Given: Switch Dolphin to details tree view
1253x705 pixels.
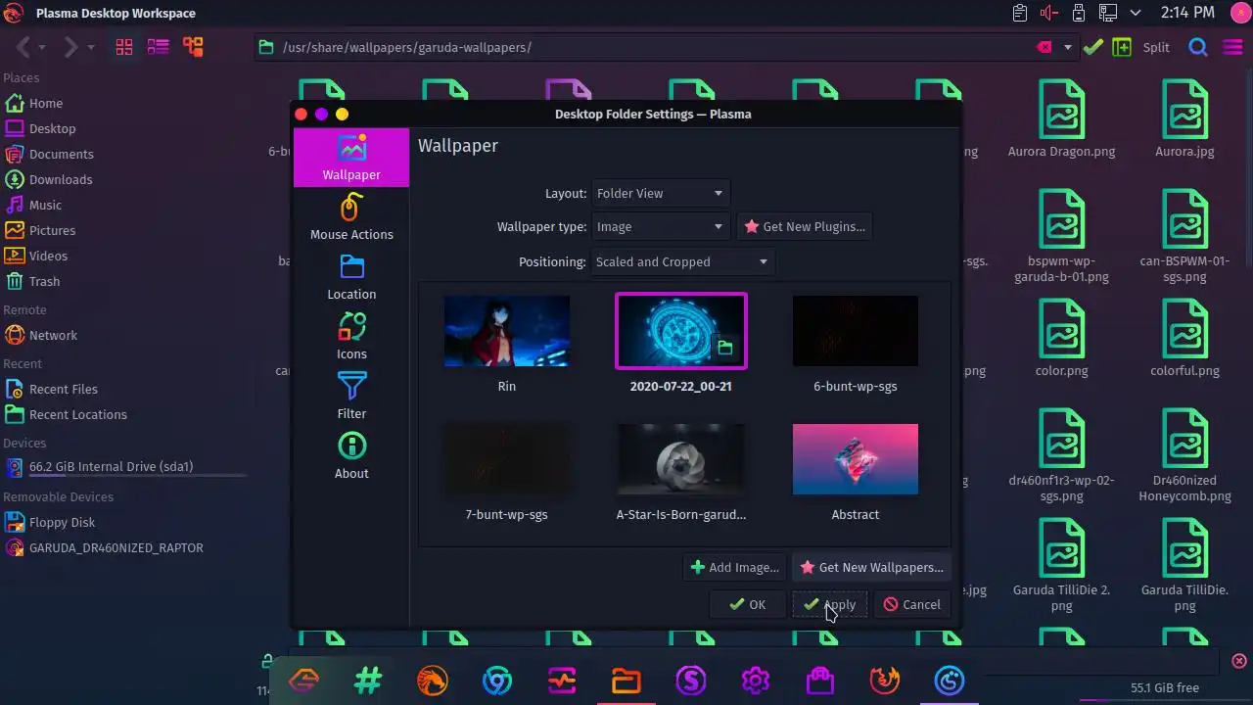Looking at the screenshot, I should tap(193, 47).
